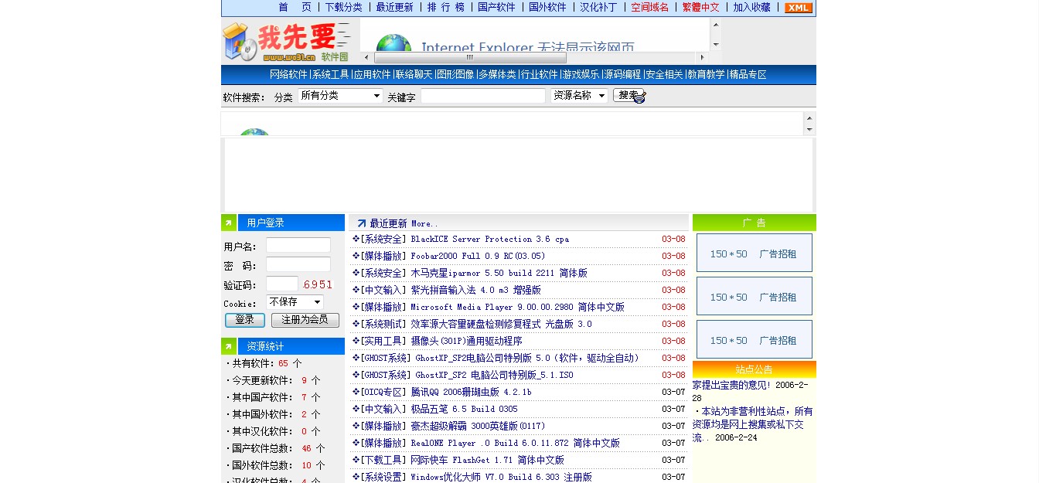Select the 行业软件 category tab
Image resolution: width=1039 pixels, height=483 pixels.
click(539, 75)
